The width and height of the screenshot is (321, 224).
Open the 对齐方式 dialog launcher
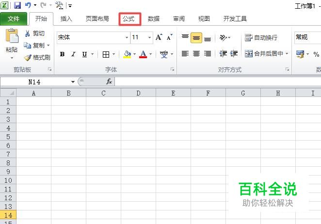point(288,70)
